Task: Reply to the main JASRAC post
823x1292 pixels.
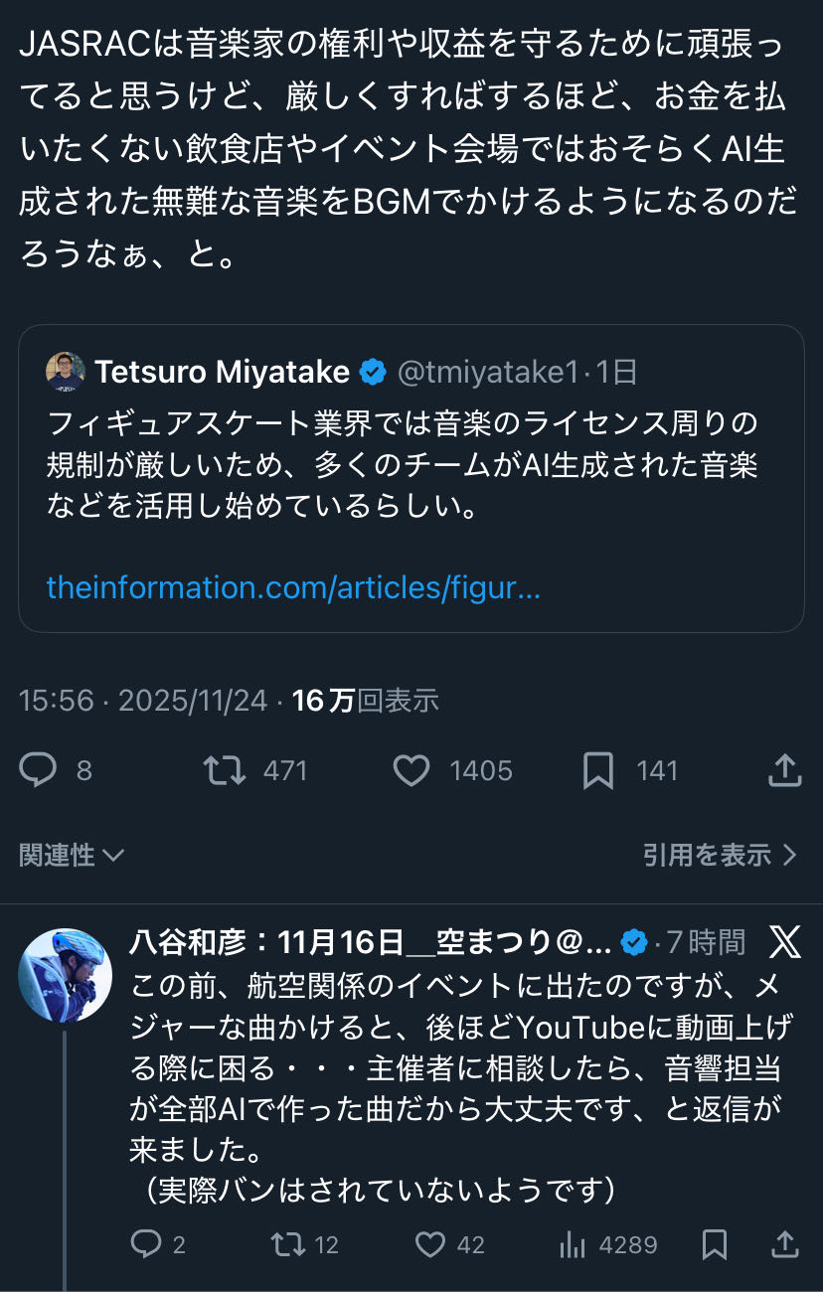Action: pos(39,770)
